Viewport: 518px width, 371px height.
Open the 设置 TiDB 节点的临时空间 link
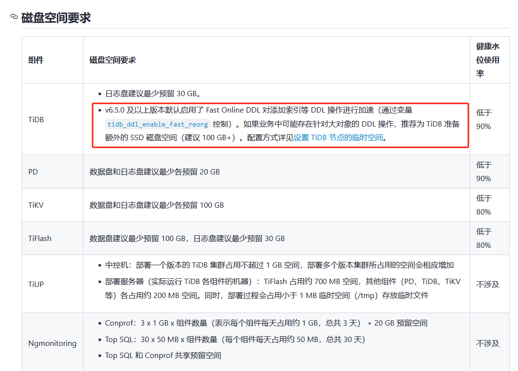click(x=338, y=138)
